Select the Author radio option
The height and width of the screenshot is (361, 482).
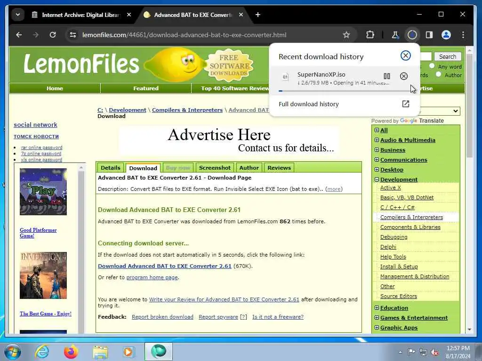tap(438, 74)
